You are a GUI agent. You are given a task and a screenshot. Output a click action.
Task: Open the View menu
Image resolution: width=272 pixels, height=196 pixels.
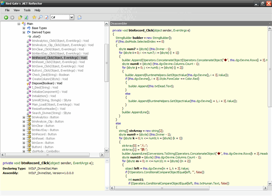click(17, 10)
